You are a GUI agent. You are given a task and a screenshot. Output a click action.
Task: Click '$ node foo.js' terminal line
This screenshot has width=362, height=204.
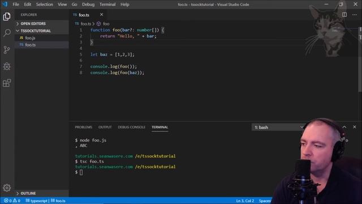(90, 140)
